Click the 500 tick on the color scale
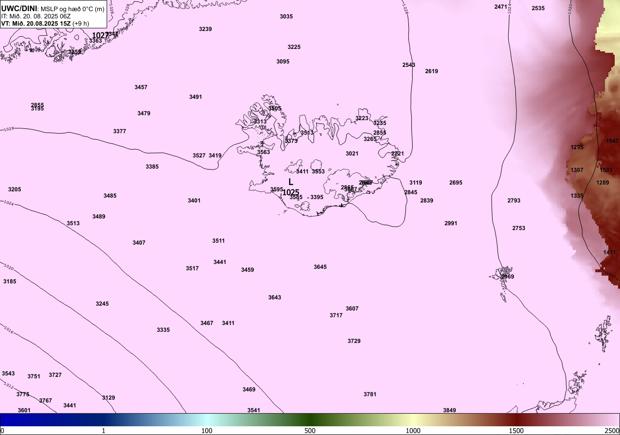The width and height of the screenshot is (620, 435). (310, 431)
